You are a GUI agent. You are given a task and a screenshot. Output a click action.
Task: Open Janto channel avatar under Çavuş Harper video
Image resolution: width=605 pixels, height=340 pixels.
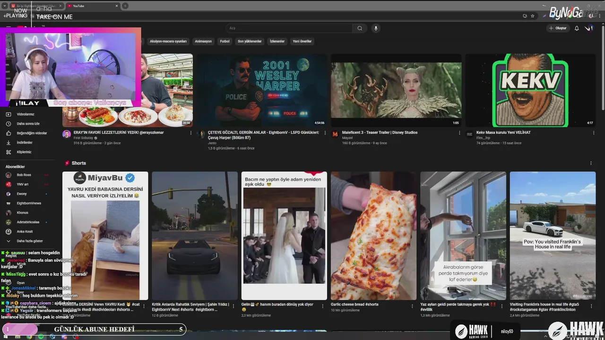[201, 134]
